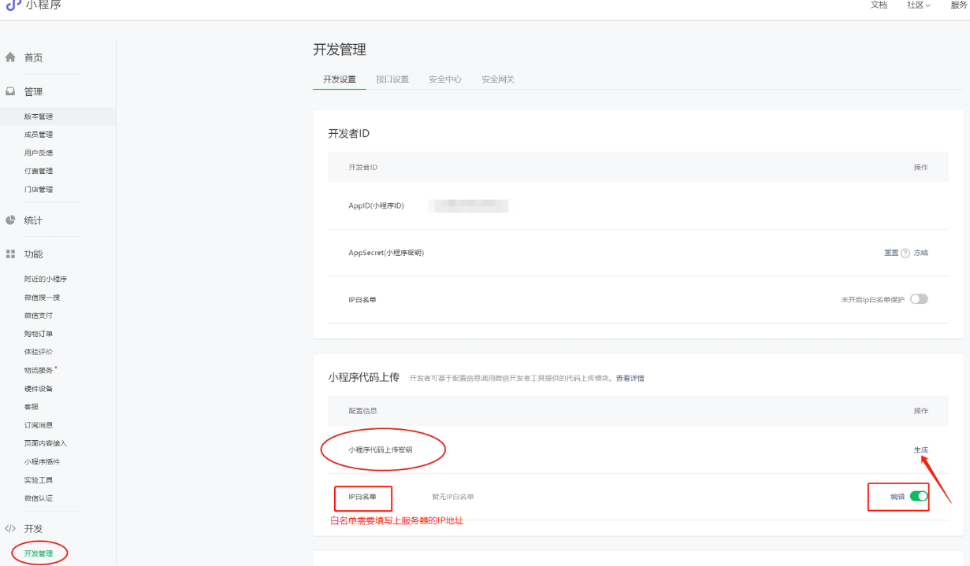Click the mini program logo icon
This screenshot has width=970, height=566.
pos(13,6)
